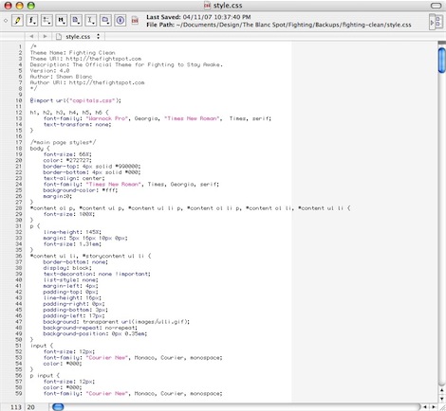Click the 'text-transform: none;' line
Viewport: 446px width, 411px height.
(x=78, y=124)
